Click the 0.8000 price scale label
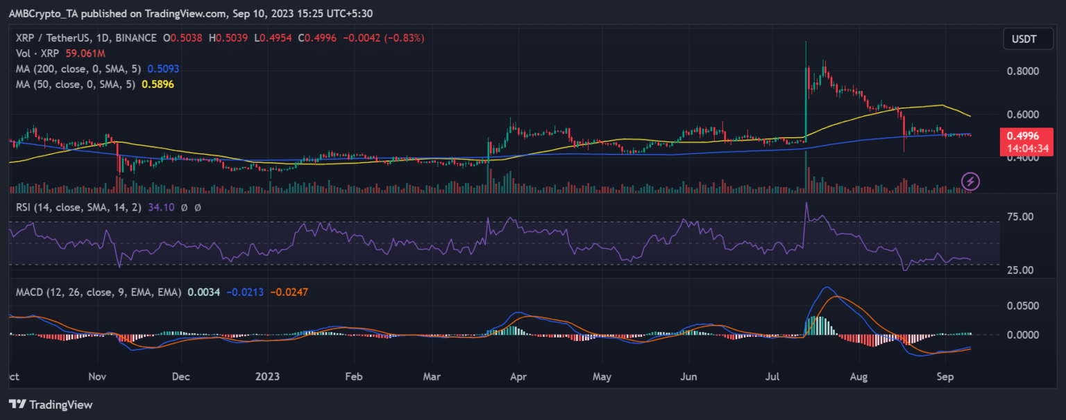Image resolution: width=1066 pixels, height=420 pixels. 1023,71
